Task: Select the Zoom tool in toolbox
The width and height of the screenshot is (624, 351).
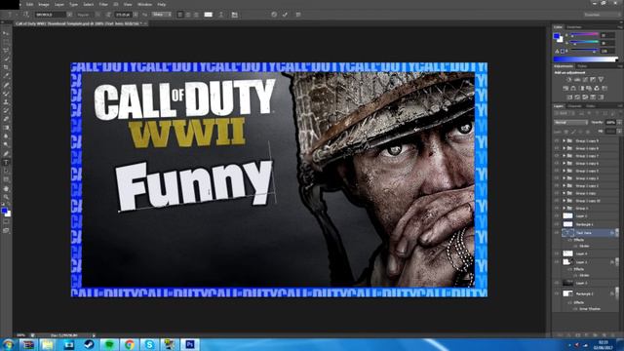Action: coord(6,197)
